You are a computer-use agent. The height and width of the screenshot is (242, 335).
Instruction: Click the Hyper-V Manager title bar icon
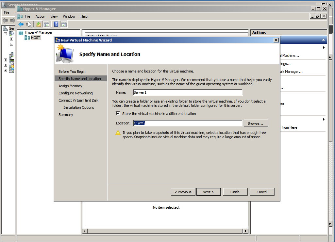[20, 9]
